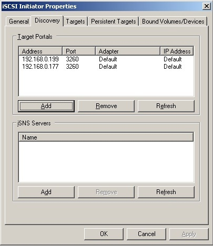Image resolution: width=213 pixels, height=246 pixels.
Task: Click the IP Address column header
Action: [x=177, y=51]
